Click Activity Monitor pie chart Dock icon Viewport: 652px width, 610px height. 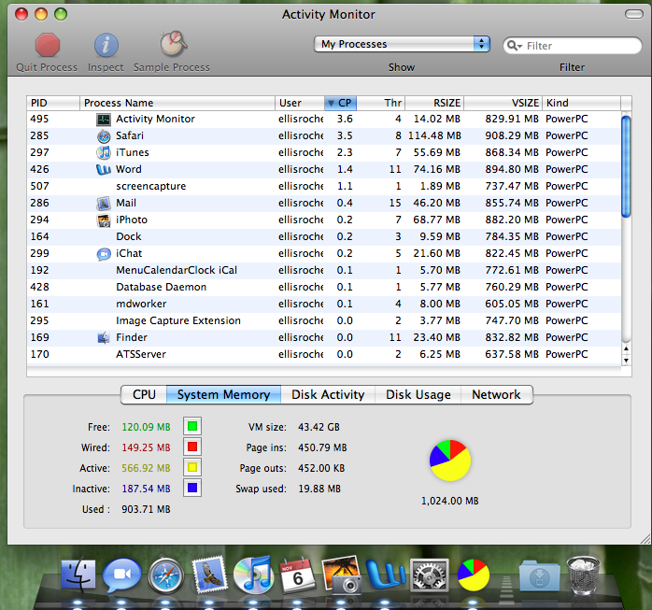(x=474, y=575)
